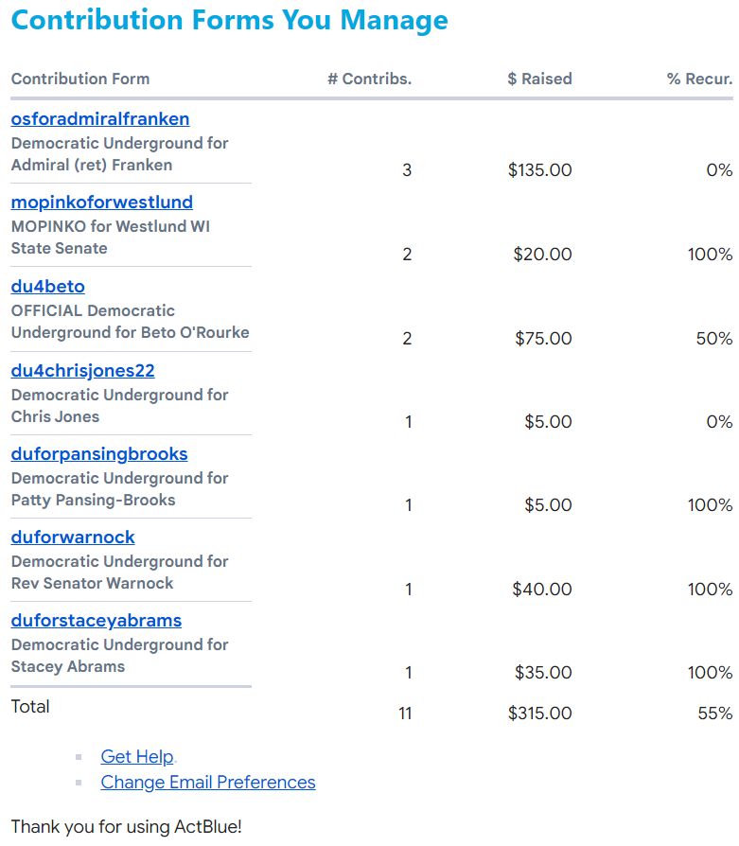The width and height of the screenshot is (739, 846).
Task: Click the # Contribs. column header
Action: pos(370,79)
